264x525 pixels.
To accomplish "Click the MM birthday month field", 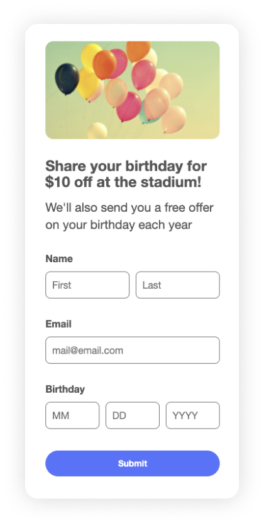I will click(72, 415).
